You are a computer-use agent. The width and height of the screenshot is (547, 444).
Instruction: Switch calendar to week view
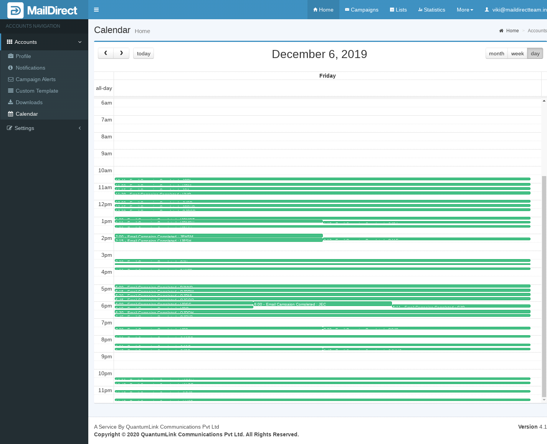517,53
